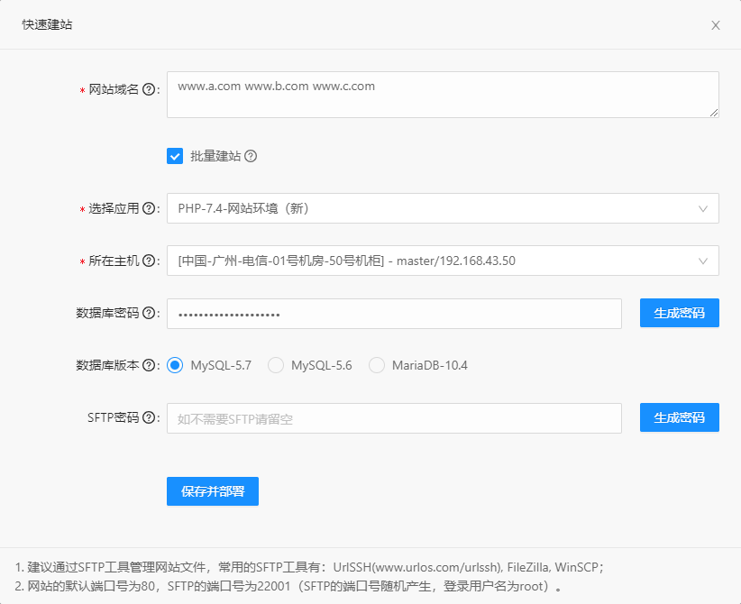Click help icon next to 数据库密码

[x=149, y=313]
